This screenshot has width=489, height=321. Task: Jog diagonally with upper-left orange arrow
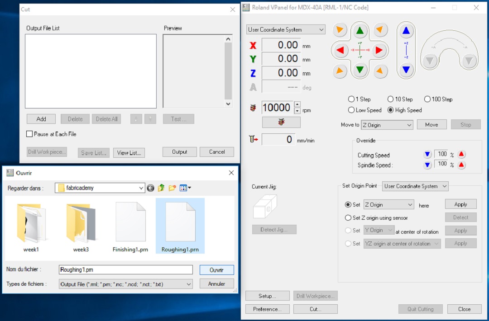[340, 30]
